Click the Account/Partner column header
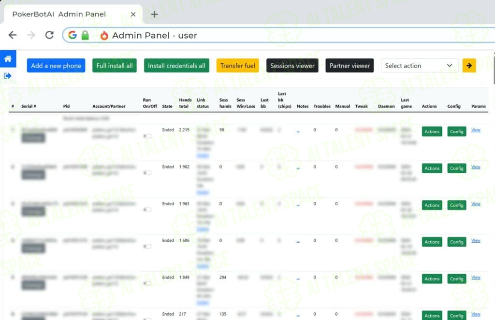Screen dimensions: 495x320 tap(109, 106)
